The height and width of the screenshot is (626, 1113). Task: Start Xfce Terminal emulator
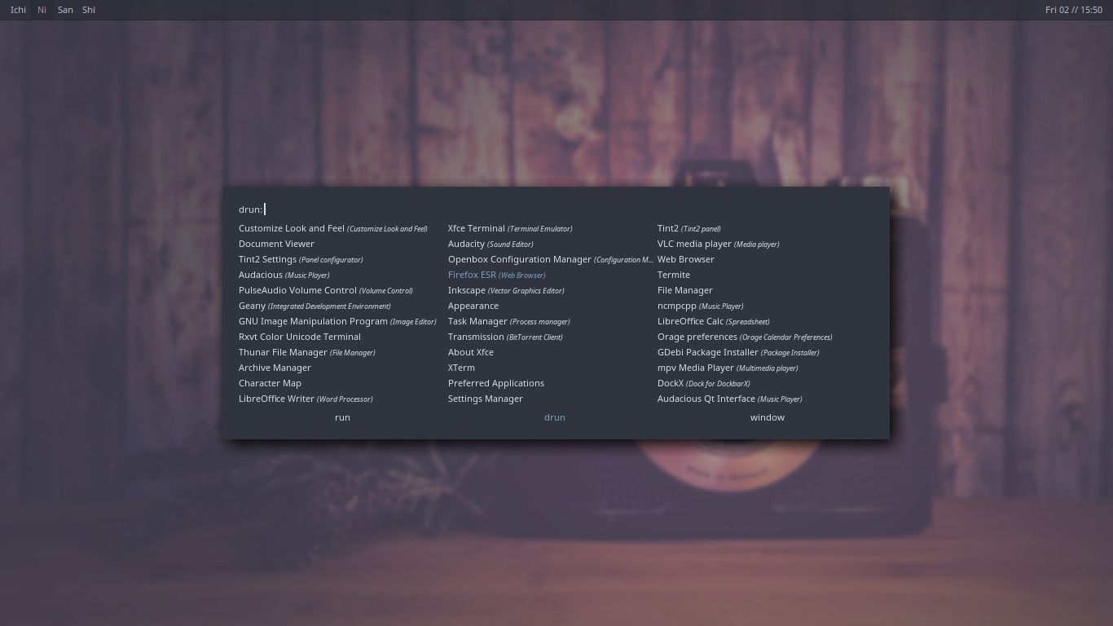pyautogui.click(x=477, y=228)
